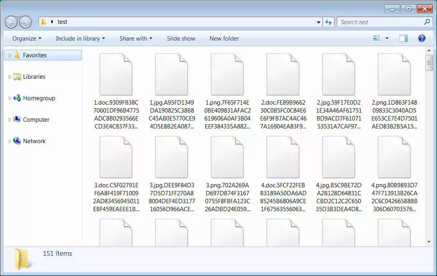
Task: Click the folder icon in address bar
Action: [x=43, y=22]
